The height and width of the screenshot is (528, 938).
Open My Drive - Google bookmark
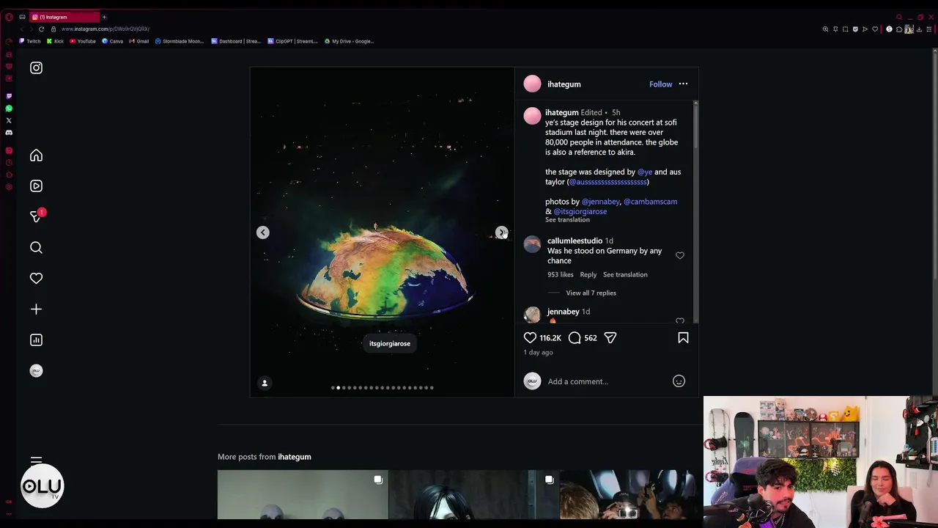pos(349,41)
